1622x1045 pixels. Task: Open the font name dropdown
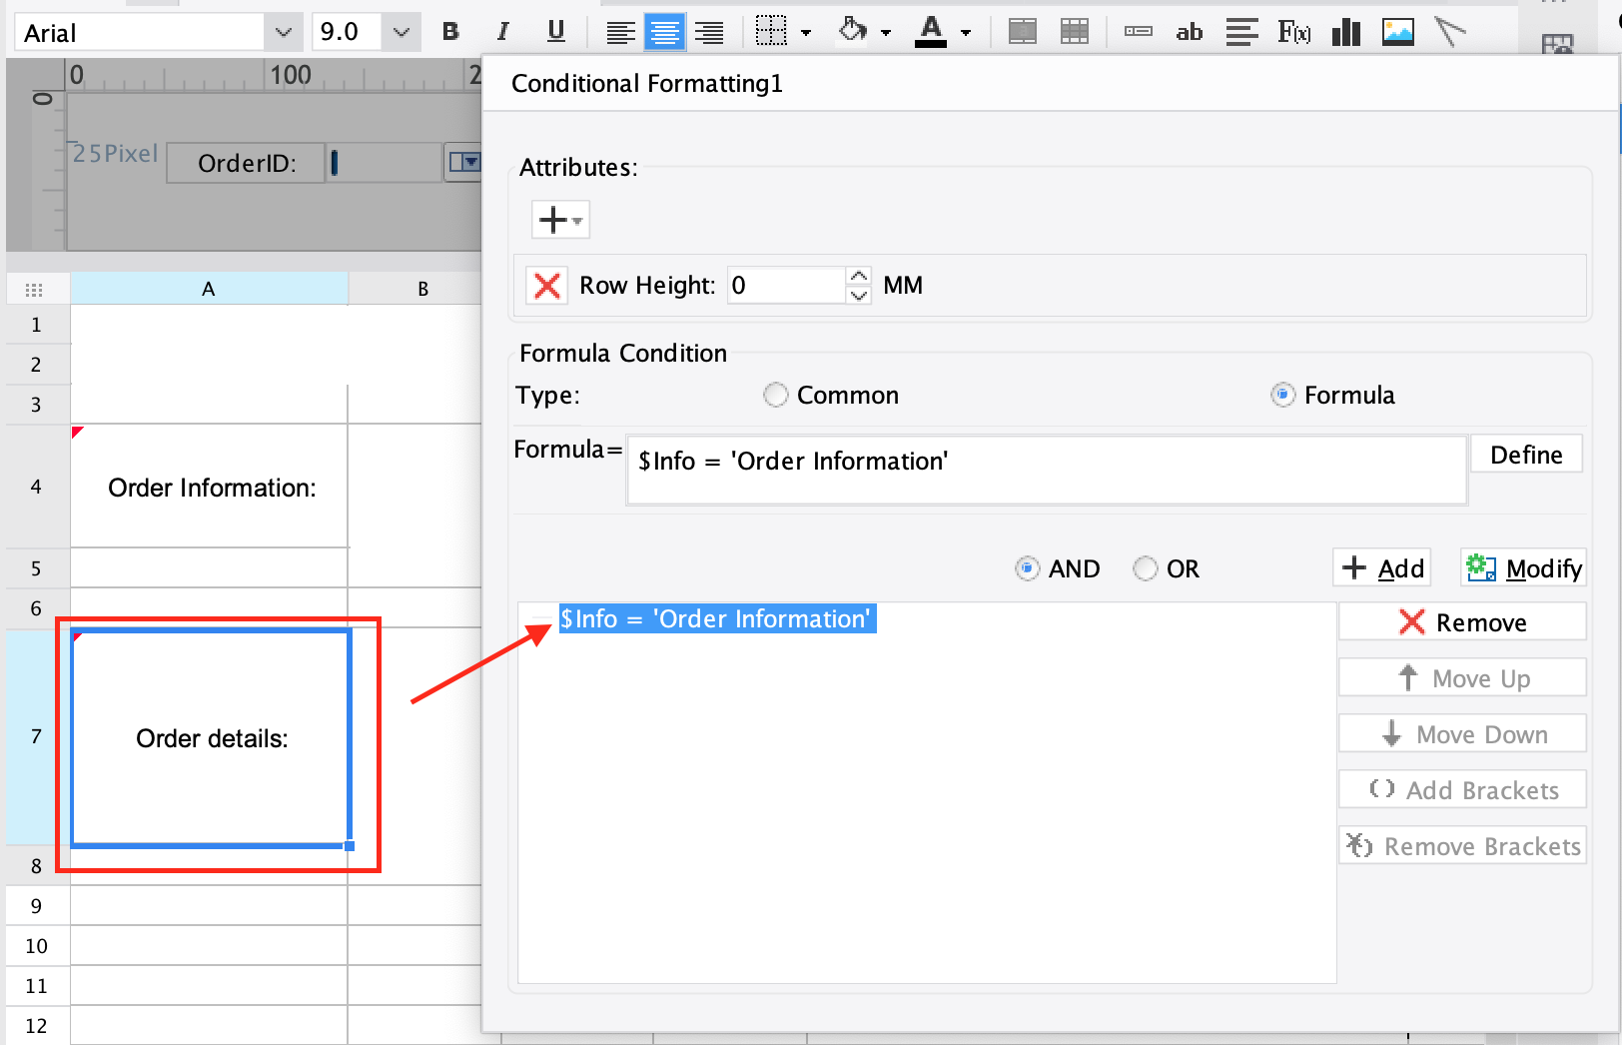284,33
